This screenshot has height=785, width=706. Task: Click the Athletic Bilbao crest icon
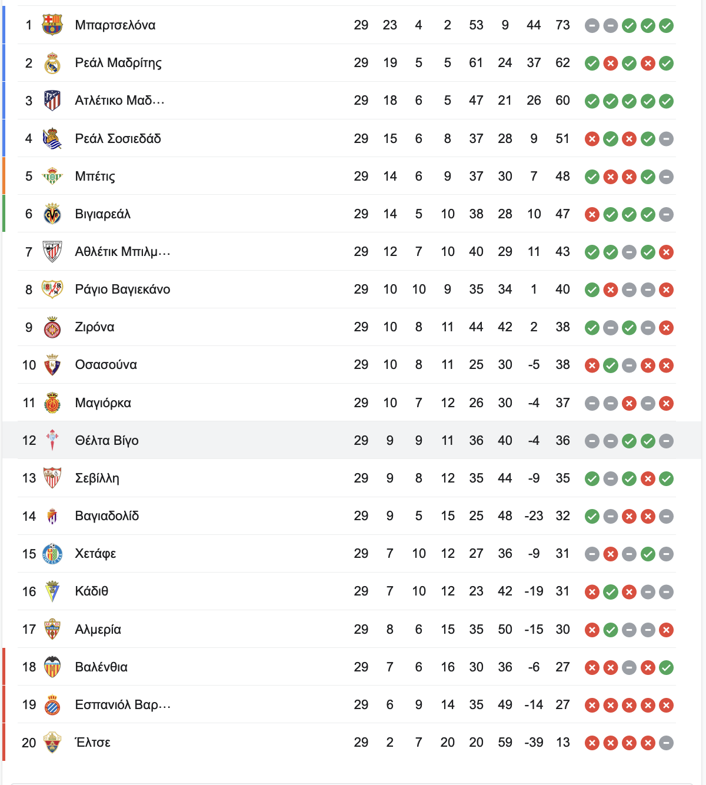coord(52,252)
